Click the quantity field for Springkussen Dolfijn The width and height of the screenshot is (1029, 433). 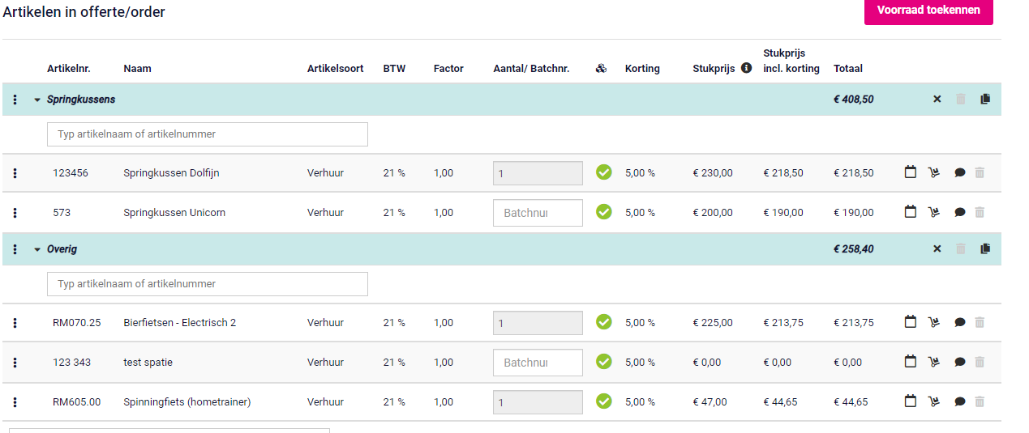538,173
